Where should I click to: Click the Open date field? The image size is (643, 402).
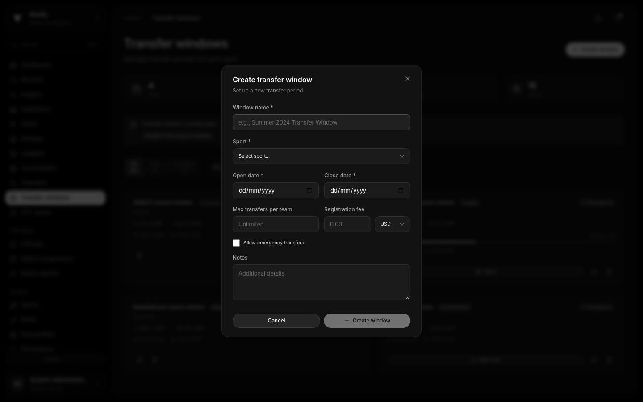click(276, 190)
